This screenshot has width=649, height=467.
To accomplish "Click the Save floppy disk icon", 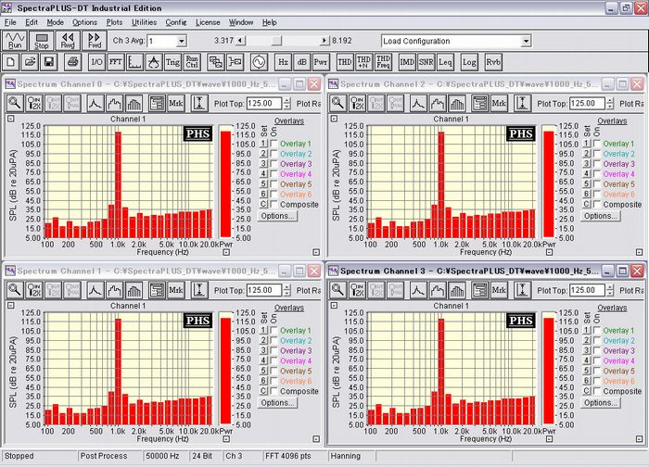I will tap(50, 62).
